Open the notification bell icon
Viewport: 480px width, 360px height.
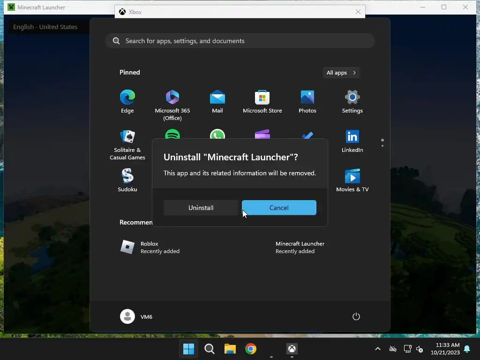[x=467, y=349]
